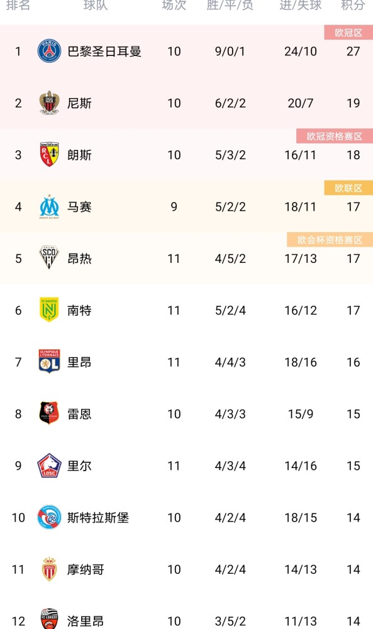Tap the Monaco crest
The height and width of the screenshot is (629, 373).
pos(49,569)
